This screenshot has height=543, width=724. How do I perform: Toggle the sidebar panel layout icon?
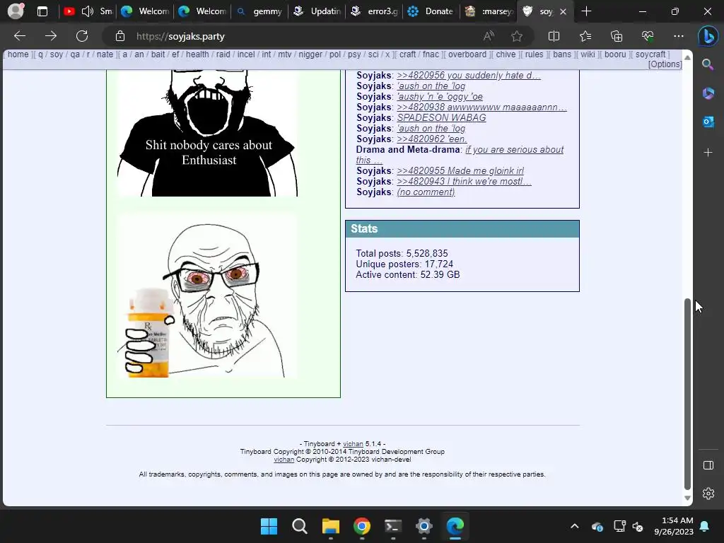708,465
